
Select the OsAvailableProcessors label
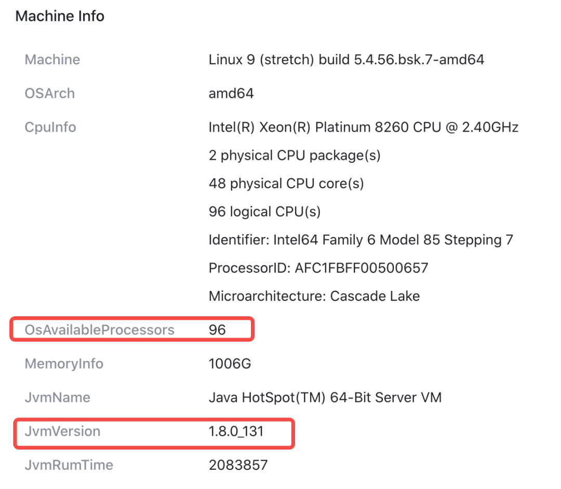(99, 330)
